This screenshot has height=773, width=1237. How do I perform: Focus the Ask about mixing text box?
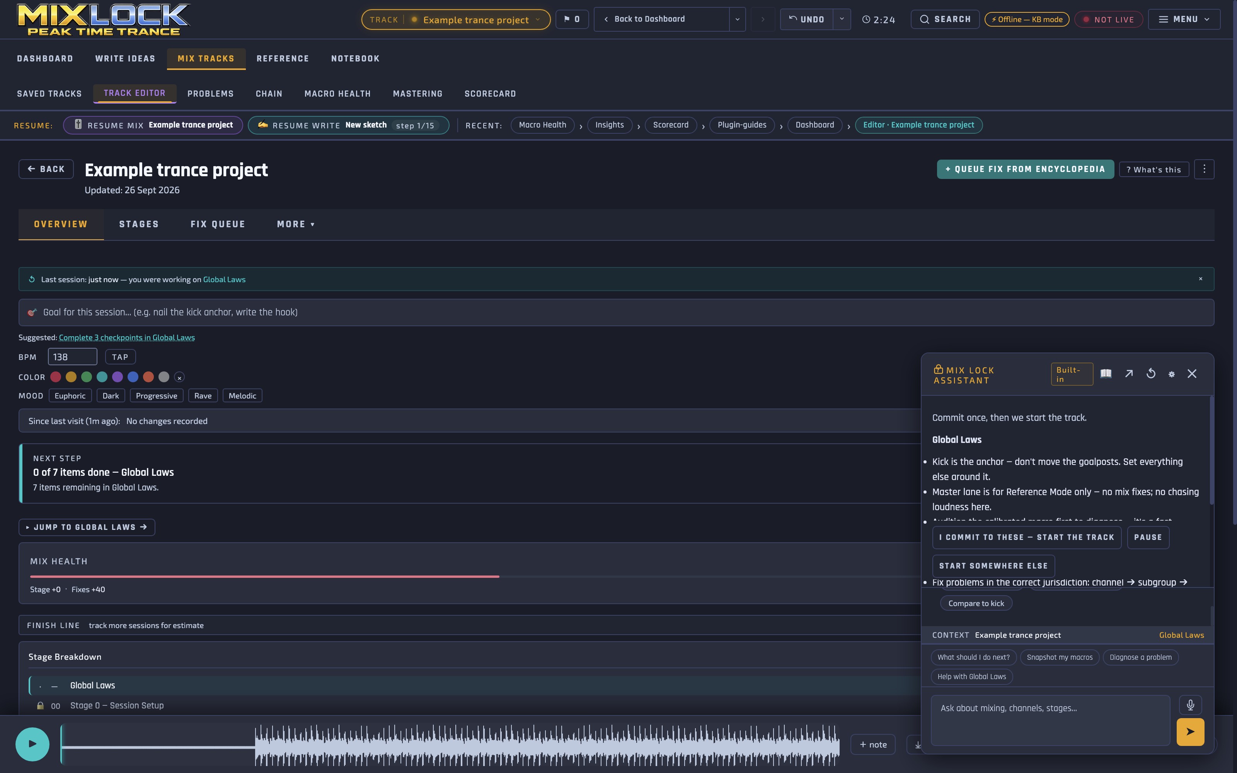pos(1050,720)
